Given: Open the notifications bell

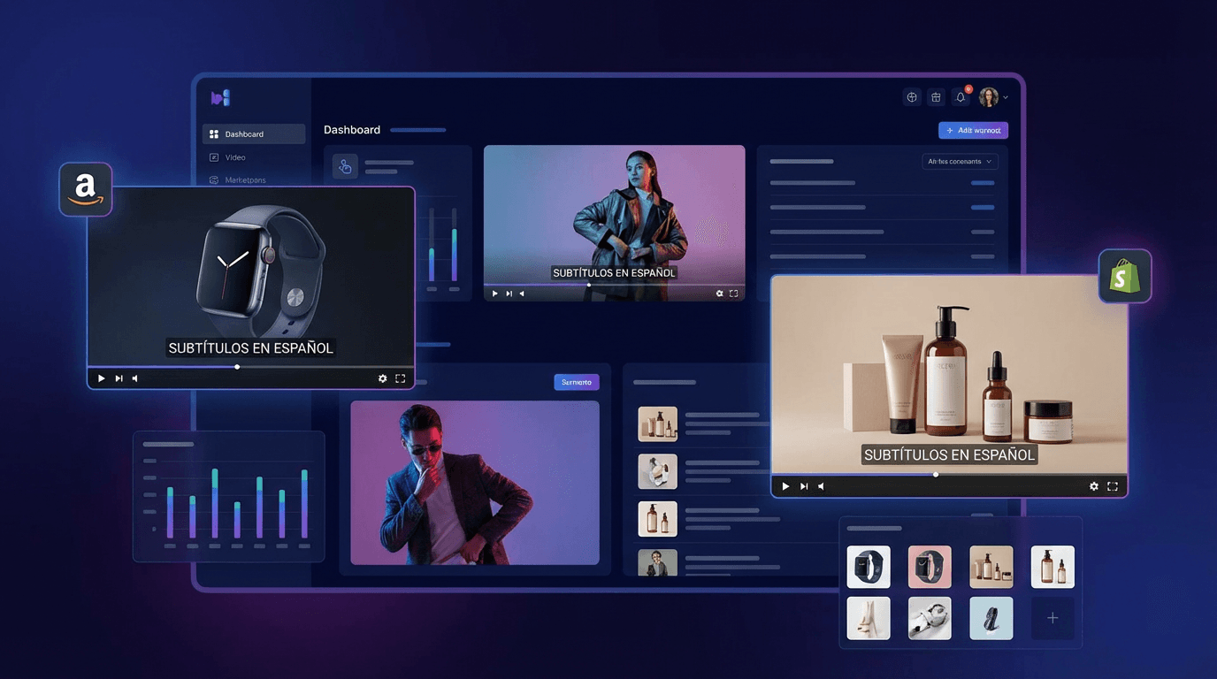Looking at the screenshot, I should [961, 97].
